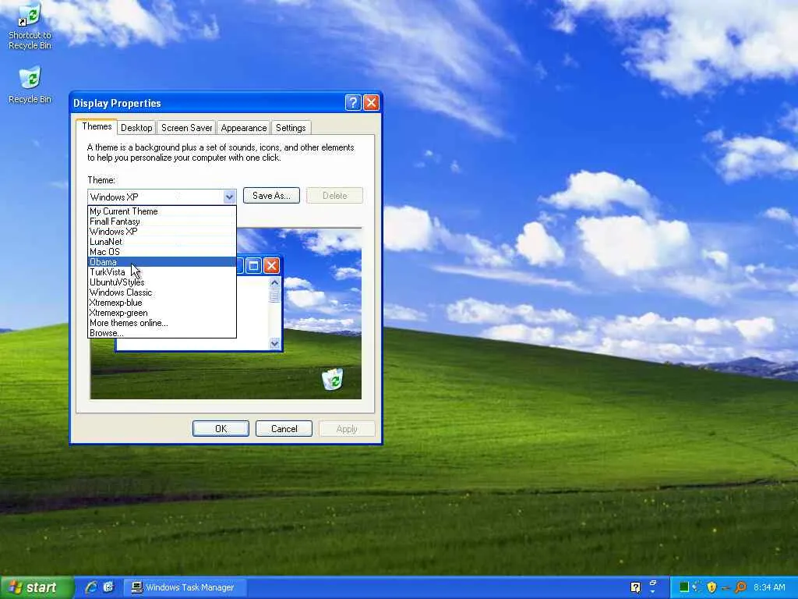Select Windows XP in theme list

pos(162,231)
